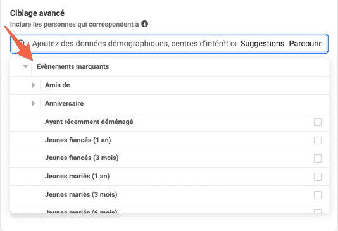Collapse the Évènements marquants category
The image size is (338, 231).
pyautogui.click(x=26, y=66)
